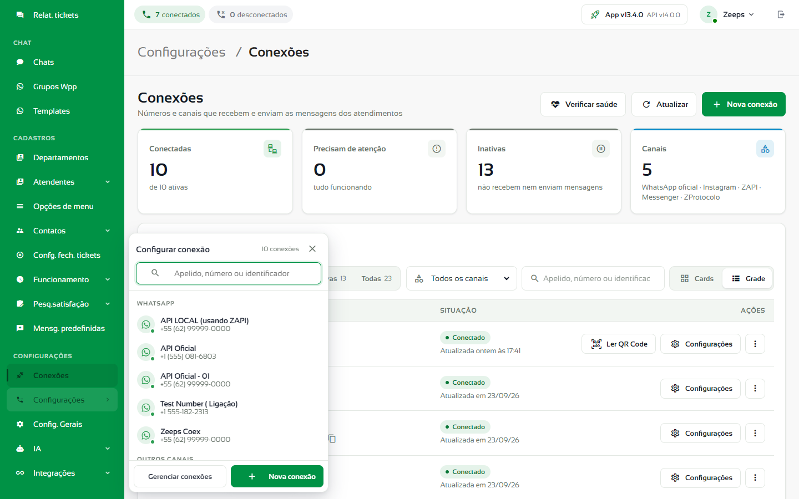Click the Funcionamento clock icon
The width and height of the screenshot is (799, 499).
click(20, 279)
